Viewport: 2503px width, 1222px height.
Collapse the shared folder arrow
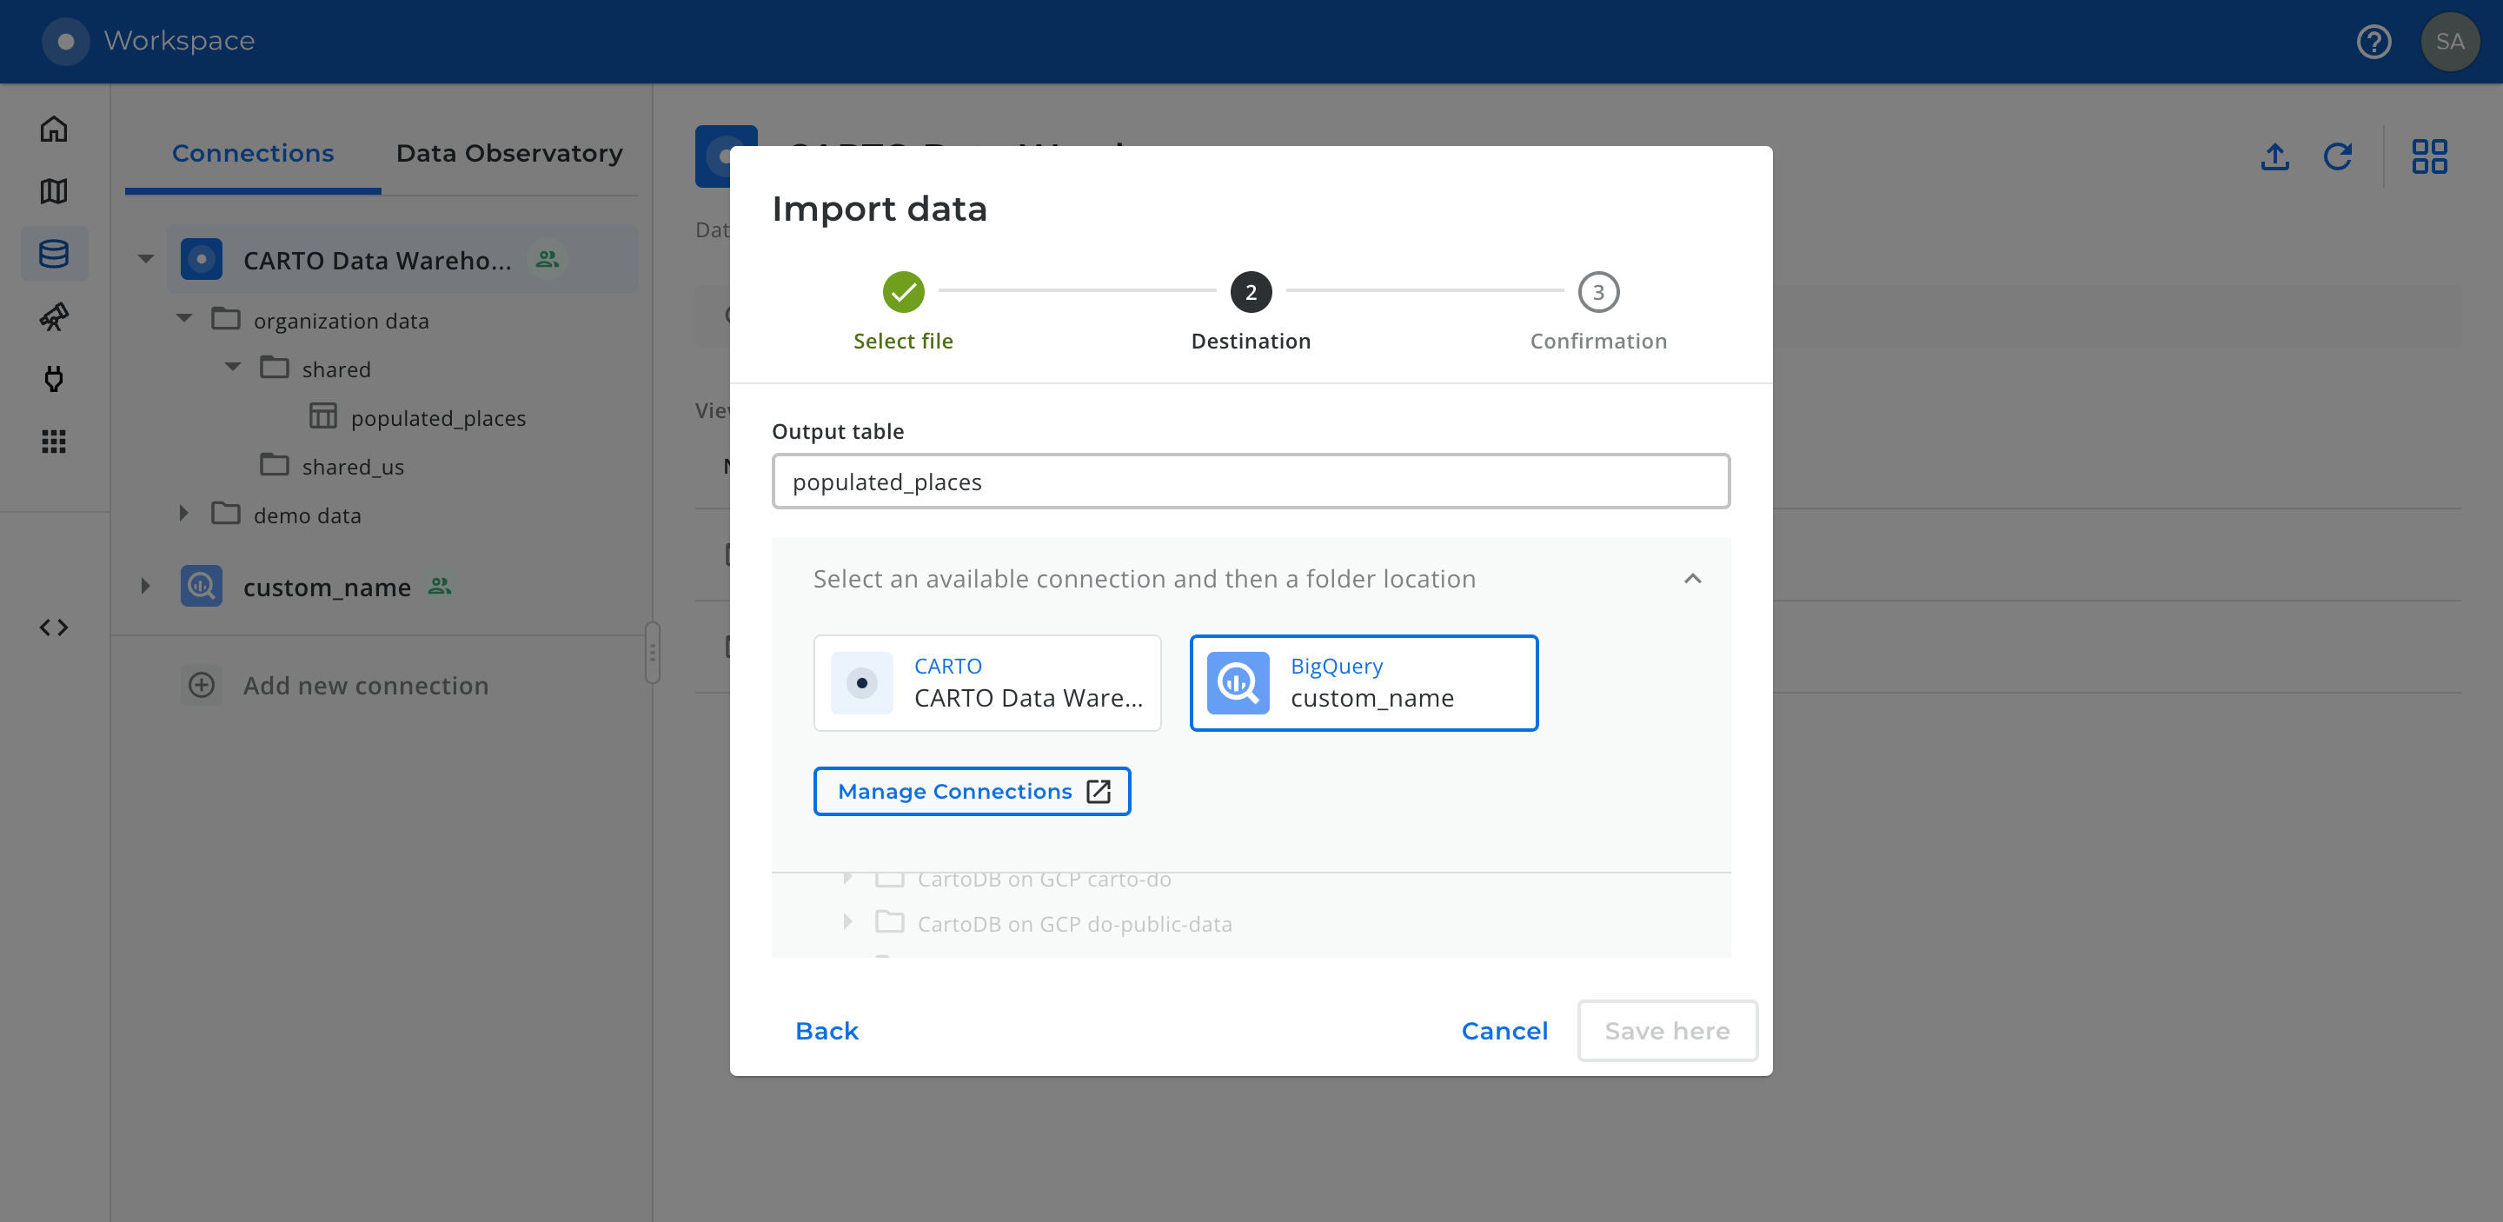click(233, 367)
